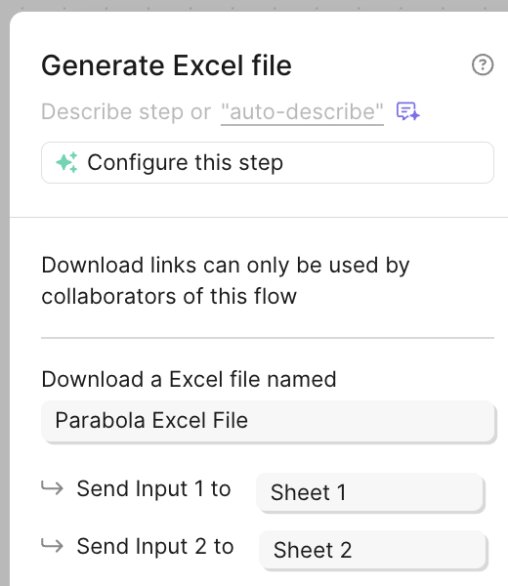The height and width of the screenshot is (586, 508).
Task: Focus the Parabola Excel File name field
Action: coord(268,421)
